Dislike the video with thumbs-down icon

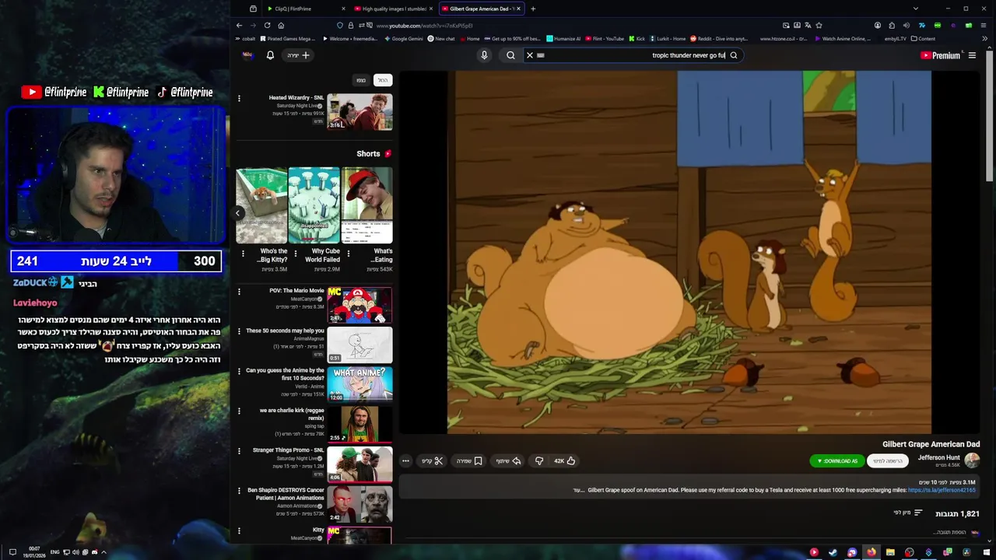[539, 461]
